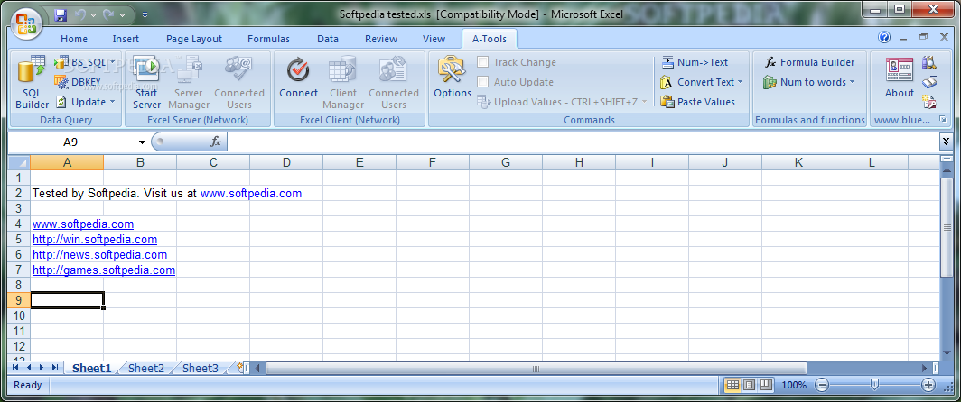Click in the formula bar input

point(583,142)
